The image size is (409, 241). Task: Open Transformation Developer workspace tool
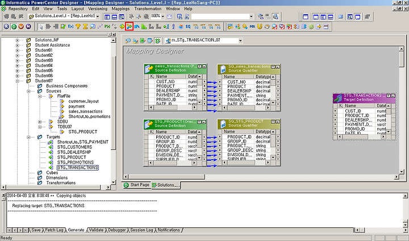pyautogui.click(x=143, y=41)
